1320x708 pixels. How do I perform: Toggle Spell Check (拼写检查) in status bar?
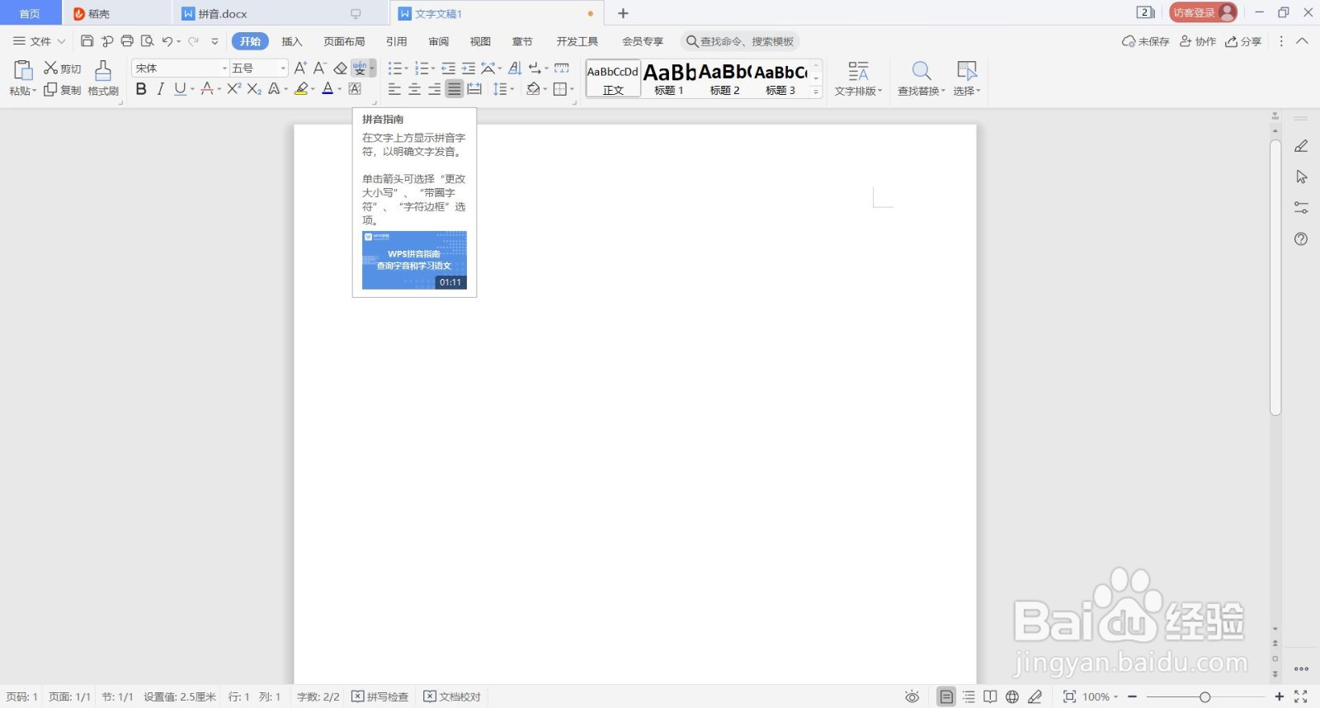coord(379,696)
